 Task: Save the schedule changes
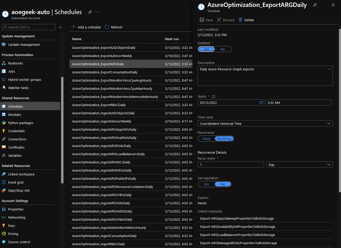[206, 20]
